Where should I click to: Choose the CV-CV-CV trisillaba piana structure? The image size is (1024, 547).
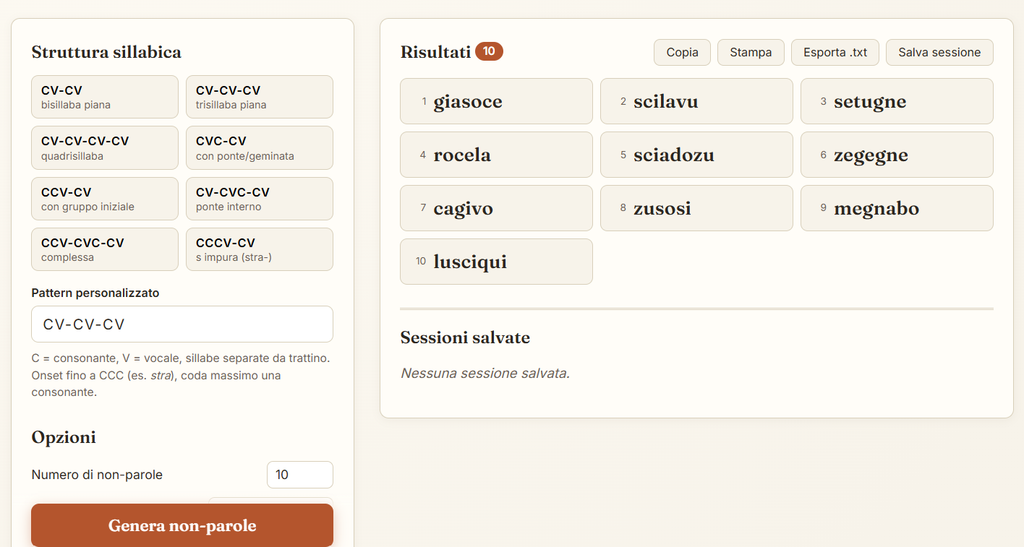(260, 97)
